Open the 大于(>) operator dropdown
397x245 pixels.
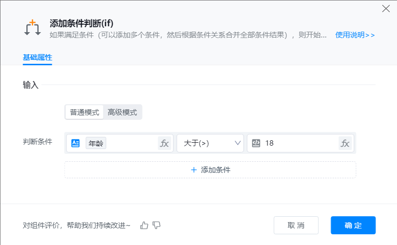(x=210, y=143)
